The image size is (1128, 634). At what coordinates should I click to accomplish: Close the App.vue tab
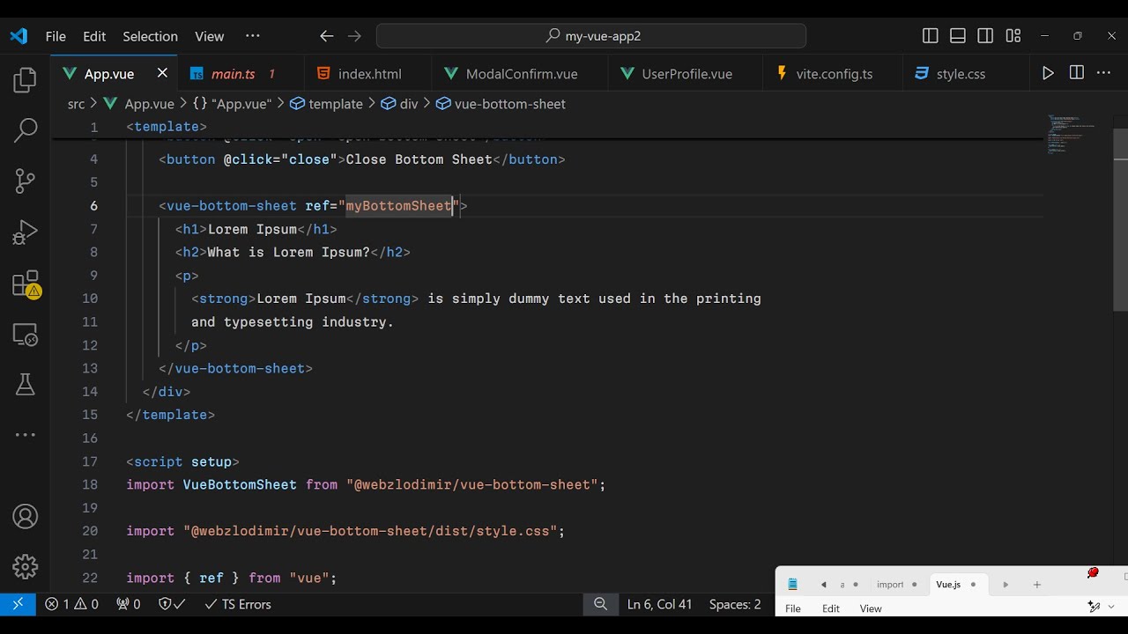pyautogui.click(x=162, y=73)
